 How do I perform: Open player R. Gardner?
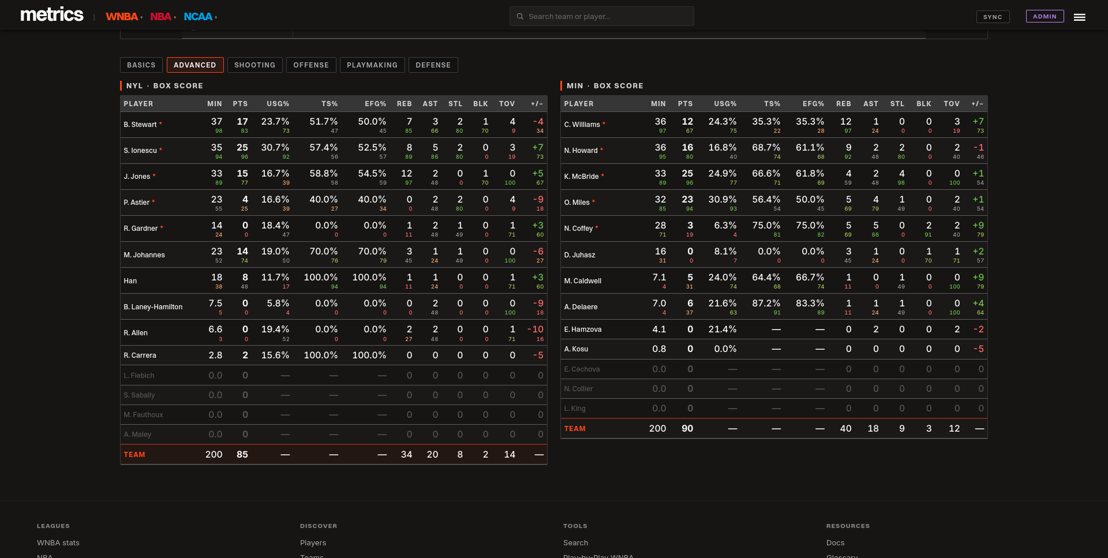[x=141, y=229]
